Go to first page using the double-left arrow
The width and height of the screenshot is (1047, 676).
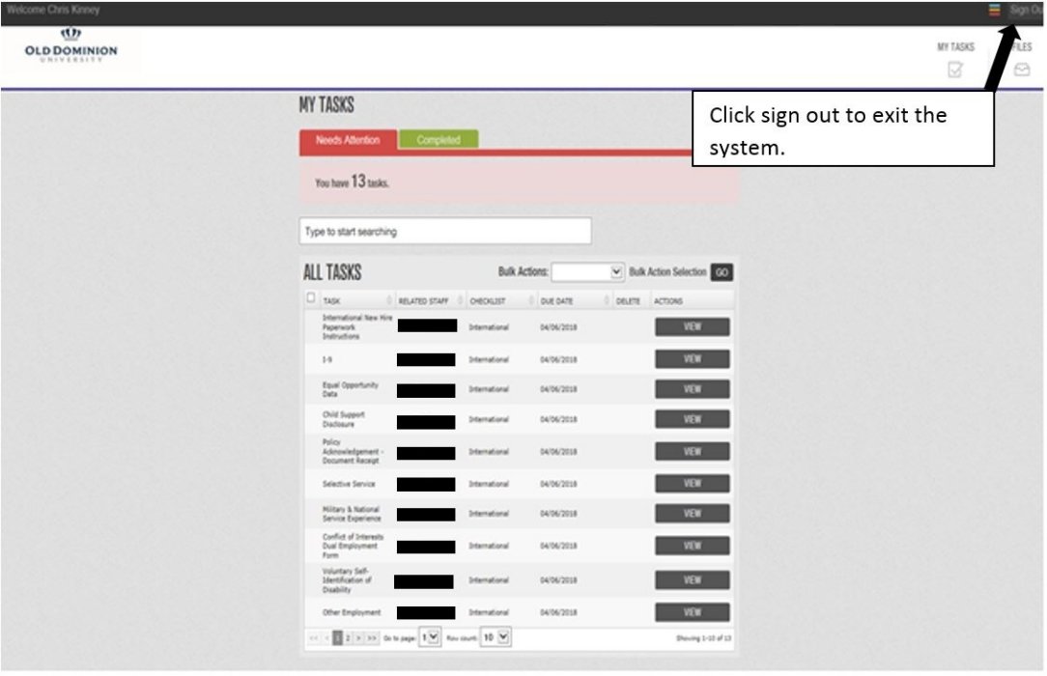(314, 638)
